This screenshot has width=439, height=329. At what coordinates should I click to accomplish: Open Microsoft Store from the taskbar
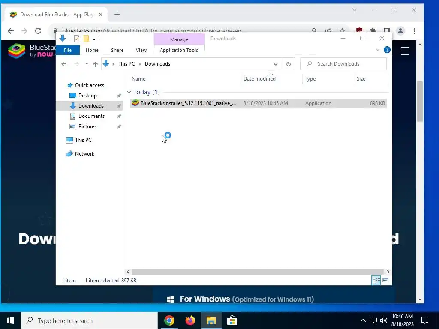tap(232, 320)
